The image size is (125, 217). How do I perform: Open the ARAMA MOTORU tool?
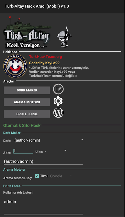tap(27, 102)
